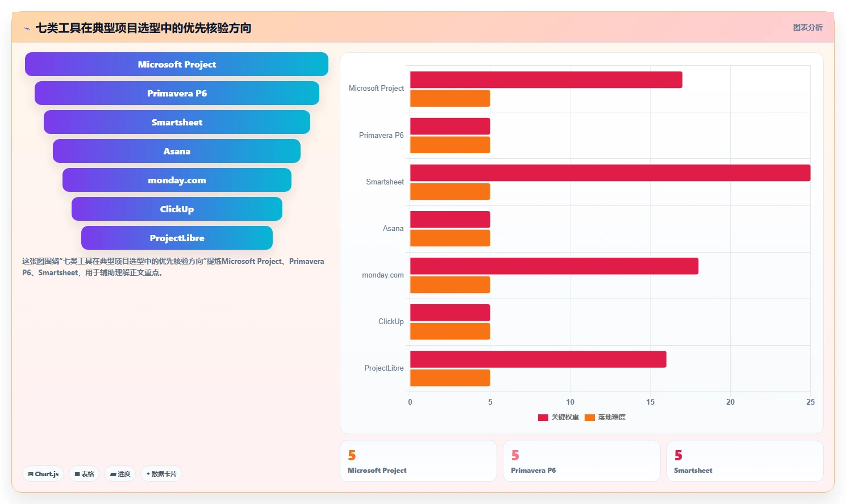The width and height of the screenshot is (846, 504).
Task: Click the Microsoft Project chart axis label
Action: [x=376, y=89]
